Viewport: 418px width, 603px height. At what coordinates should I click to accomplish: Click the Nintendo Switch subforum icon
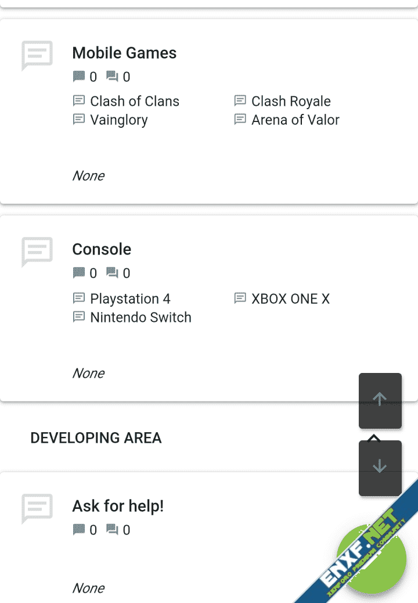[79, 317]
